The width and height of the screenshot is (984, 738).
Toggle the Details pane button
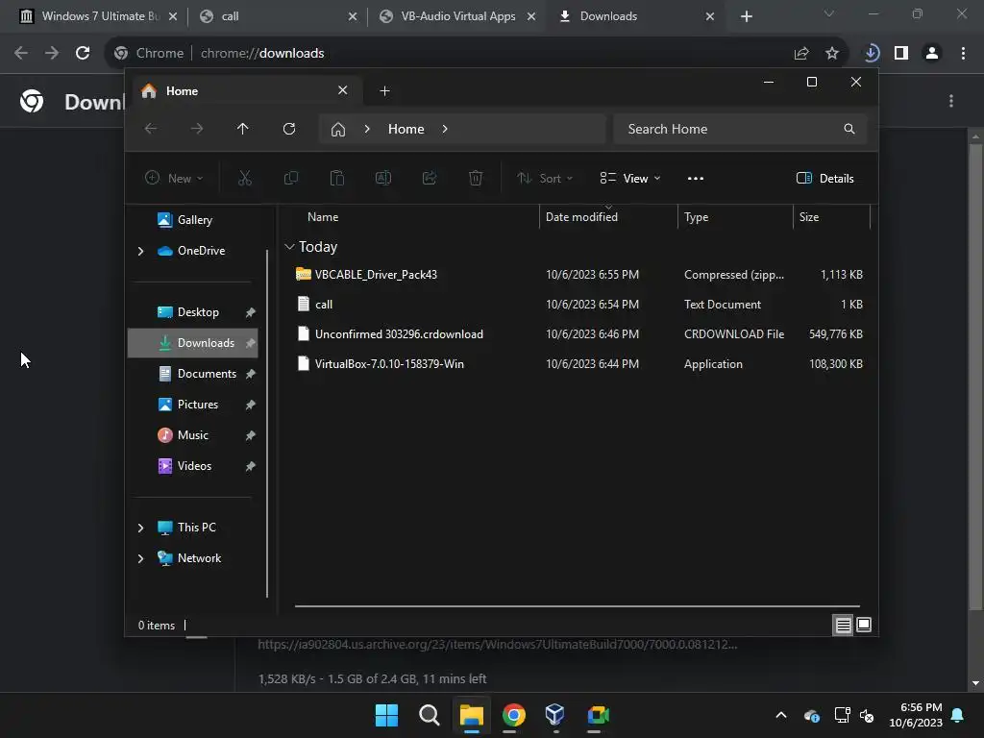click(x=825, y=178)
